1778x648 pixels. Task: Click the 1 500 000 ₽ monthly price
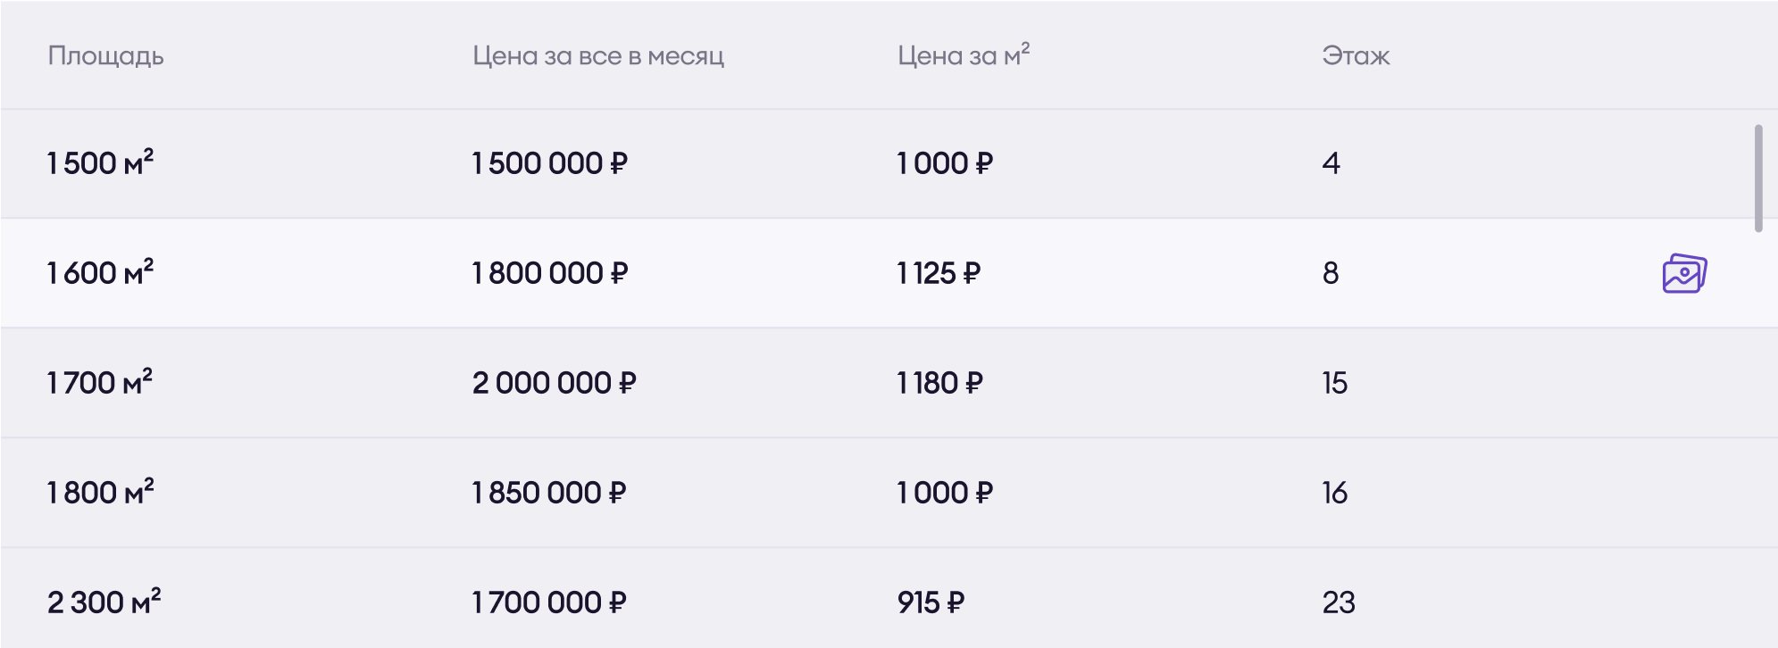point(549,163)
